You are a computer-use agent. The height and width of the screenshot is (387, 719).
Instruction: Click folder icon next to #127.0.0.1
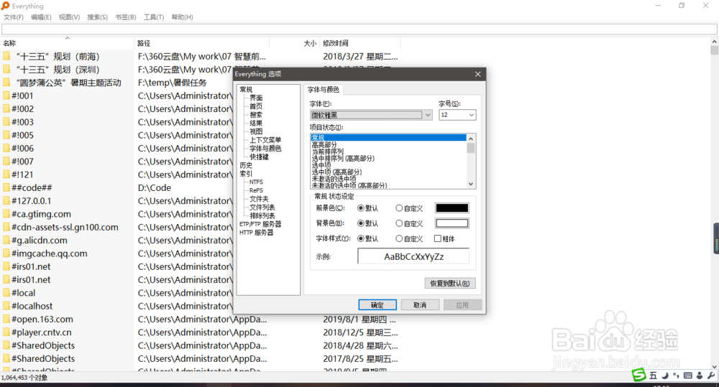[x=6, y=201]
